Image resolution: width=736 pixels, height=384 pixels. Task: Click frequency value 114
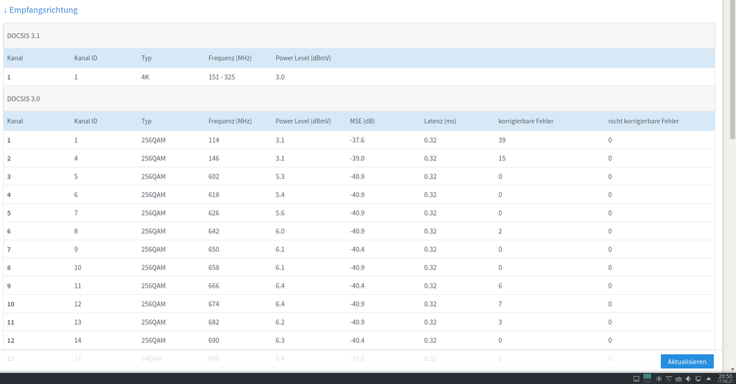pos(214,141)
